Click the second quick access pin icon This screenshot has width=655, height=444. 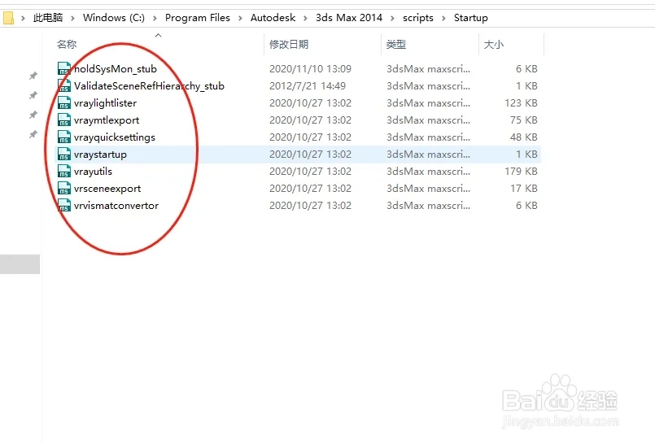(x=33, y=95)
